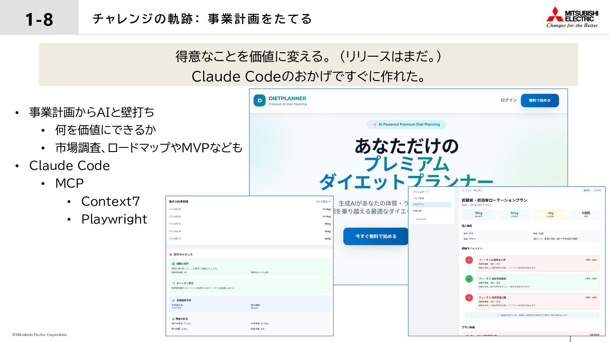Click the 2025/6/14 weight record row
Image resolution: width=609 pixels, height=342 pixels.
250,231
